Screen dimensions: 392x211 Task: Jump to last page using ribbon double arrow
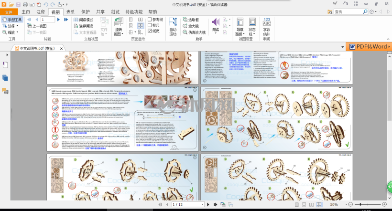[x=66, y=20]
